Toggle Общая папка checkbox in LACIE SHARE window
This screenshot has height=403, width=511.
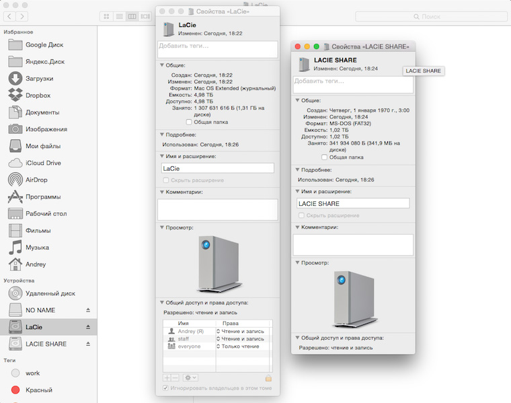[x=325, y=157]
